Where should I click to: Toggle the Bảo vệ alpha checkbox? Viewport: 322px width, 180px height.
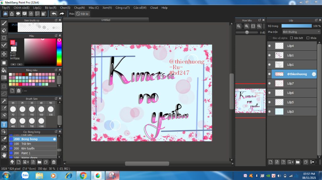click(x=270, y=38)
